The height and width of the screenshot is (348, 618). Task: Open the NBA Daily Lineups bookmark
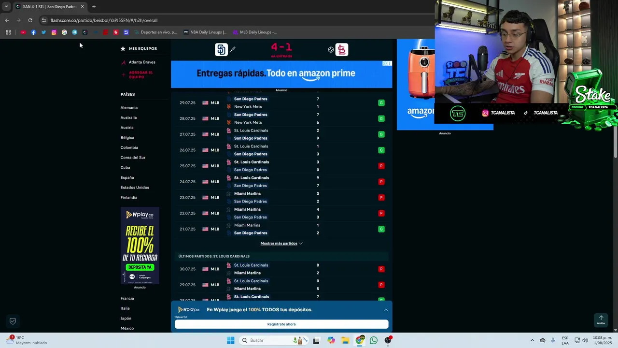pyautogui.click(x=205, y=32)
